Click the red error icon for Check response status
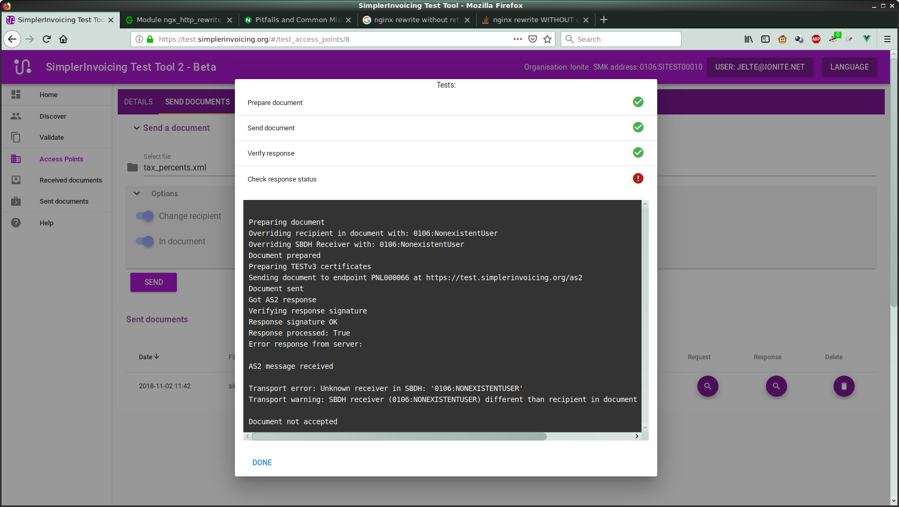Image resolution: width=899 pixels, height=507 pixels. (638, 178)
